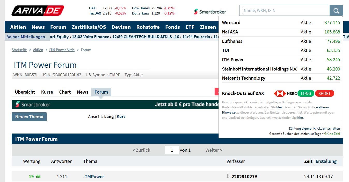Click the Smartbroker 0 € pro Trade banner text

coord(187,104)
